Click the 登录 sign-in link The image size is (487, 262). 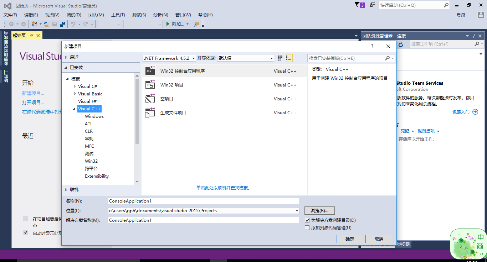[x=461, y=15]
